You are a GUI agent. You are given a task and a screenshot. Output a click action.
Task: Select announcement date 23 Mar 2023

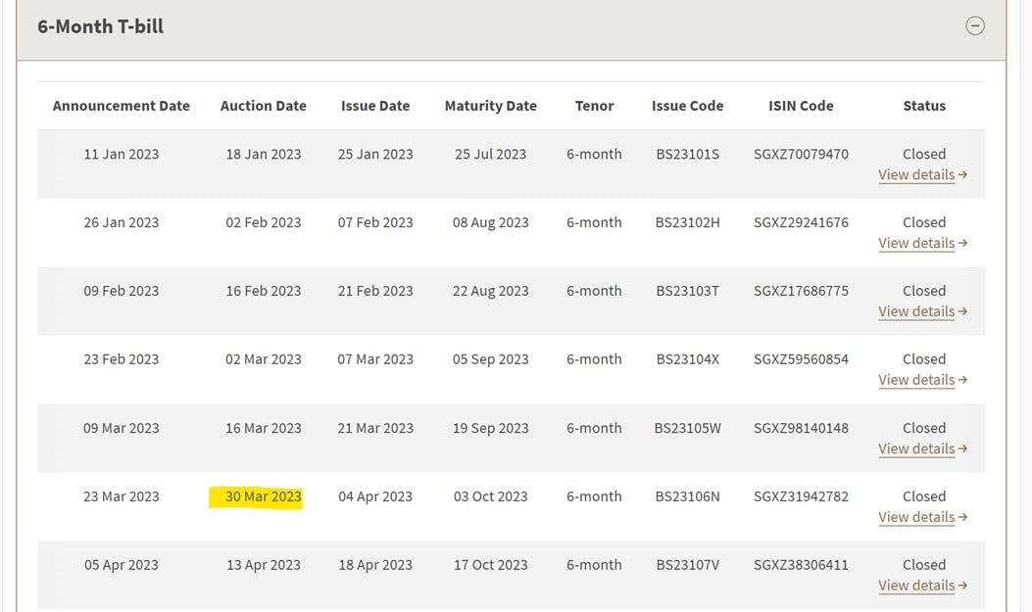[122, 497]
